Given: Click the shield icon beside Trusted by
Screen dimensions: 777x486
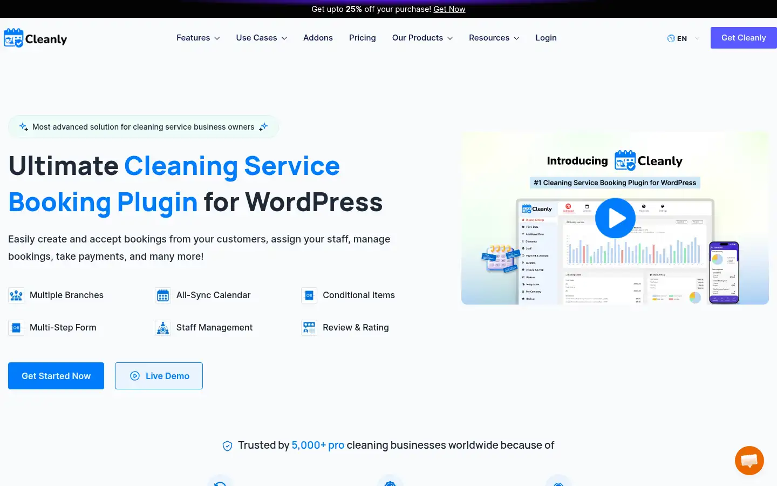Looking at the screenshot, I should pyautogui.click(x=227, y=446).
